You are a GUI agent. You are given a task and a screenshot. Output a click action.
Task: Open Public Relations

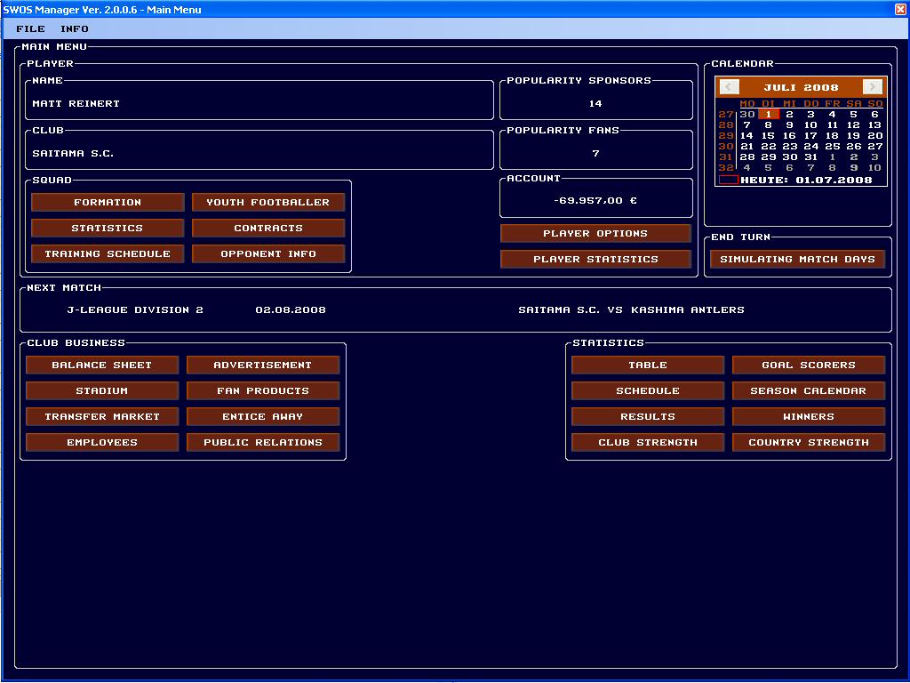(x=263, y=443)
